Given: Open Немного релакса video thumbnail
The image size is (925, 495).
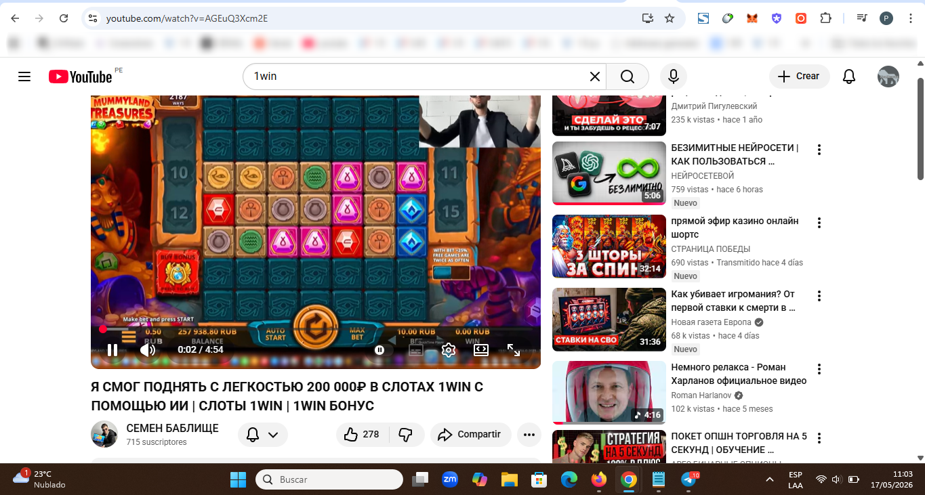Looking at the screenshot, I should pos(609,393).
